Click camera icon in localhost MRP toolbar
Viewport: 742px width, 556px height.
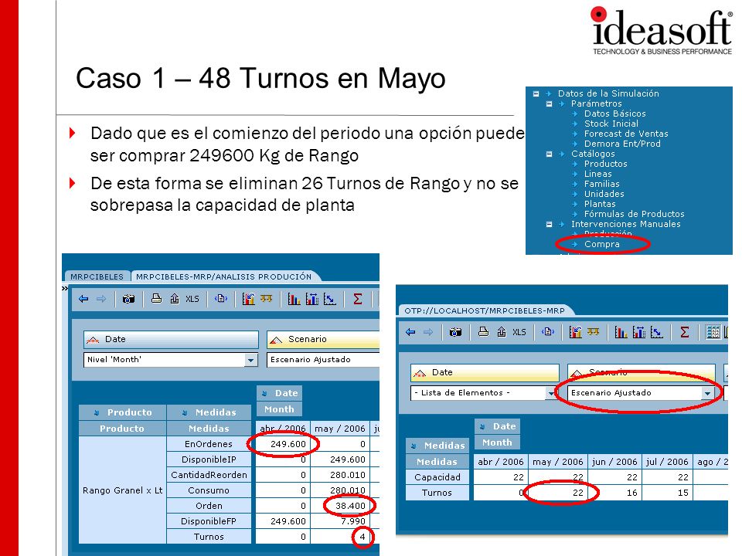click(x=456, y=332)
